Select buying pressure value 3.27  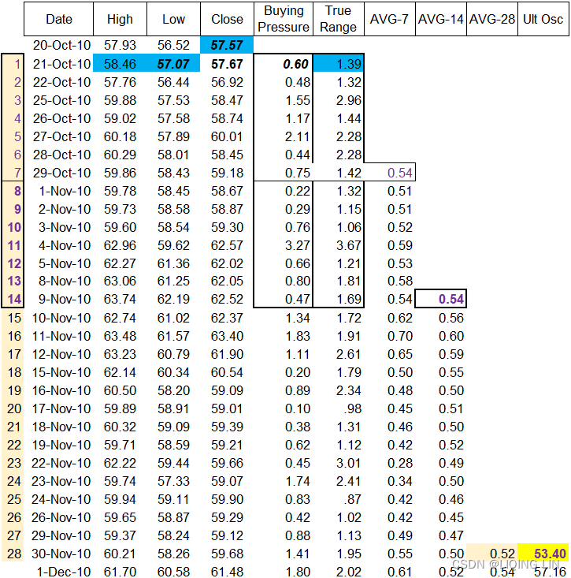(x=298, y=245)
